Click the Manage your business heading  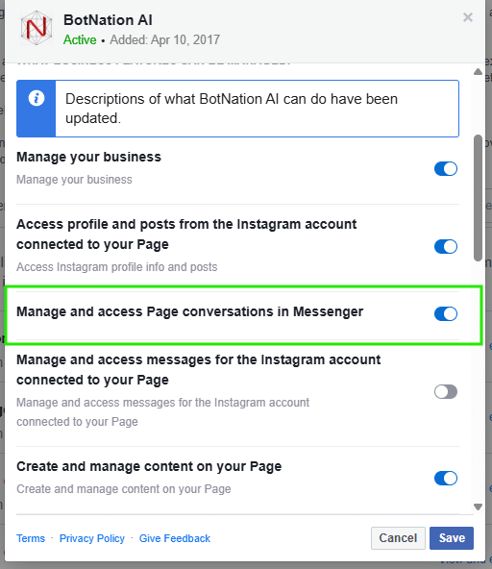88,157
